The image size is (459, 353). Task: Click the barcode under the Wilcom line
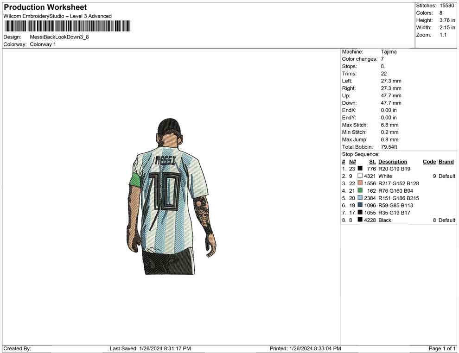coord(67,26)
